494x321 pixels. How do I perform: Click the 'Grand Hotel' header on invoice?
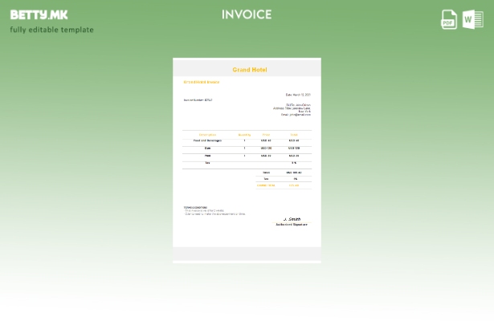point(249,70)
